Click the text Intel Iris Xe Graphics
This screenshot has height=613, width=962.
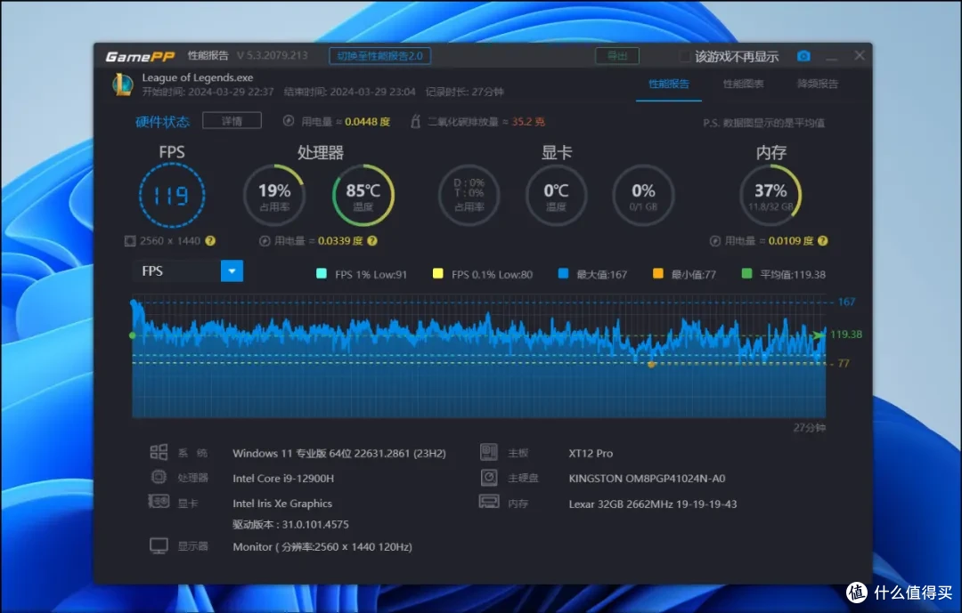tap(282, 504)
